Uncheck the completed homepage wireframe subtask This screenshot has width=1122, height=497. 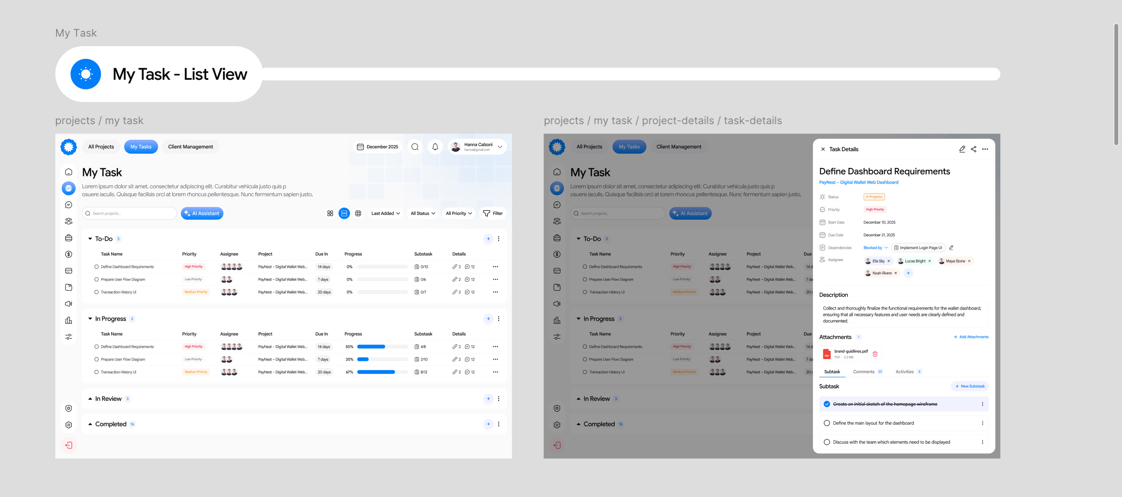[x=827, y=404]
